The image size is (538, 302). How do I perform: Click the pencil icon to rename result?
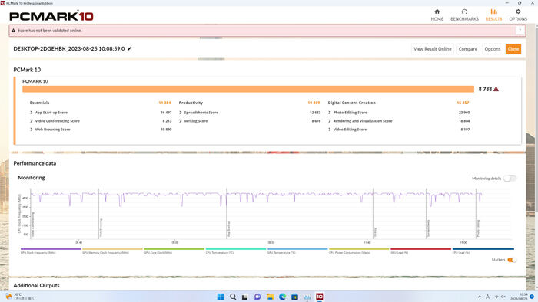point(129,48)
